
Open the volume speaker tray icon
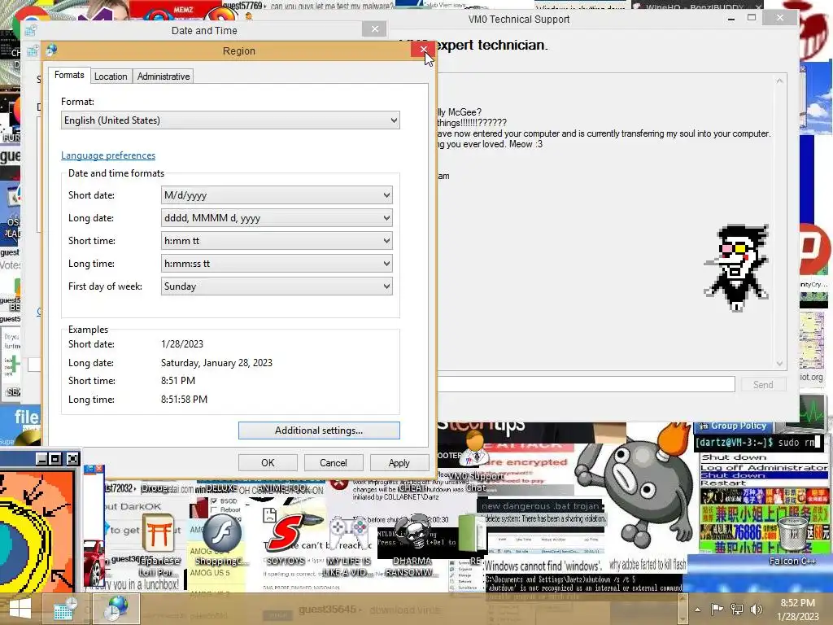click(x=757, y=610)
